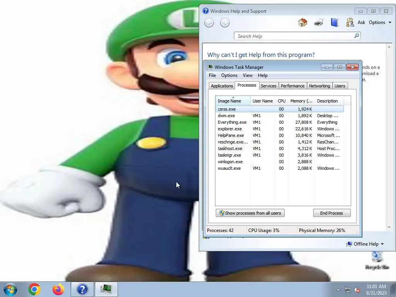This screenshot has height=297, width=396.
Task: Select the explorer.exe process
Action: (280, 129)
